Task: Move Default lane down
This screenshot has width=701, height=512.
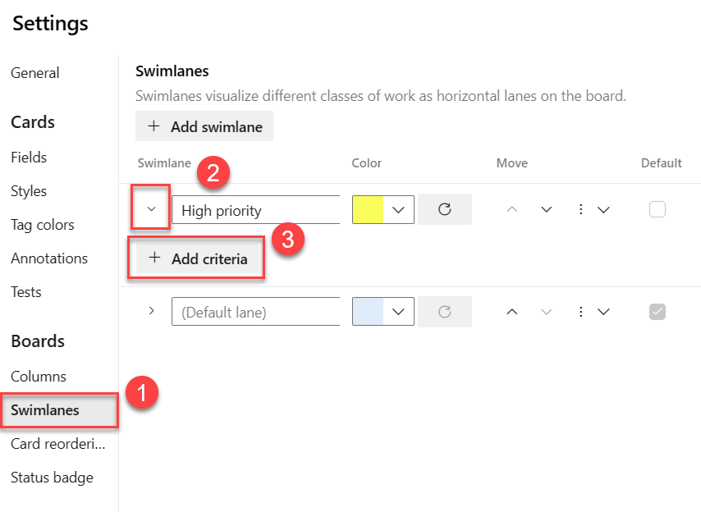Action: tap(547, 312)
